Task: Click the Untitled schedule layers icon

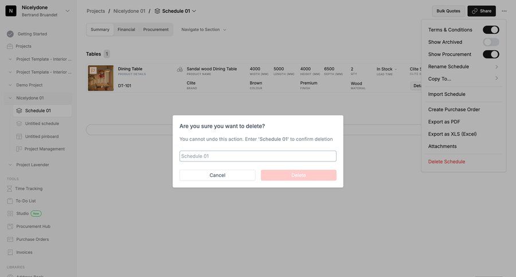Action: (x=19, y=124)
